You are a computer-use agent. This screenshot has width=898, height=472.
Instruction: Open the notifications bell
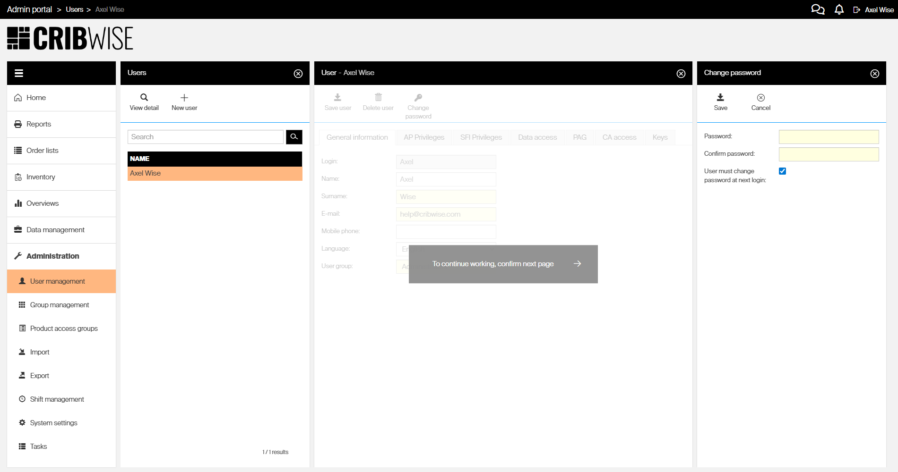point(839,9)
